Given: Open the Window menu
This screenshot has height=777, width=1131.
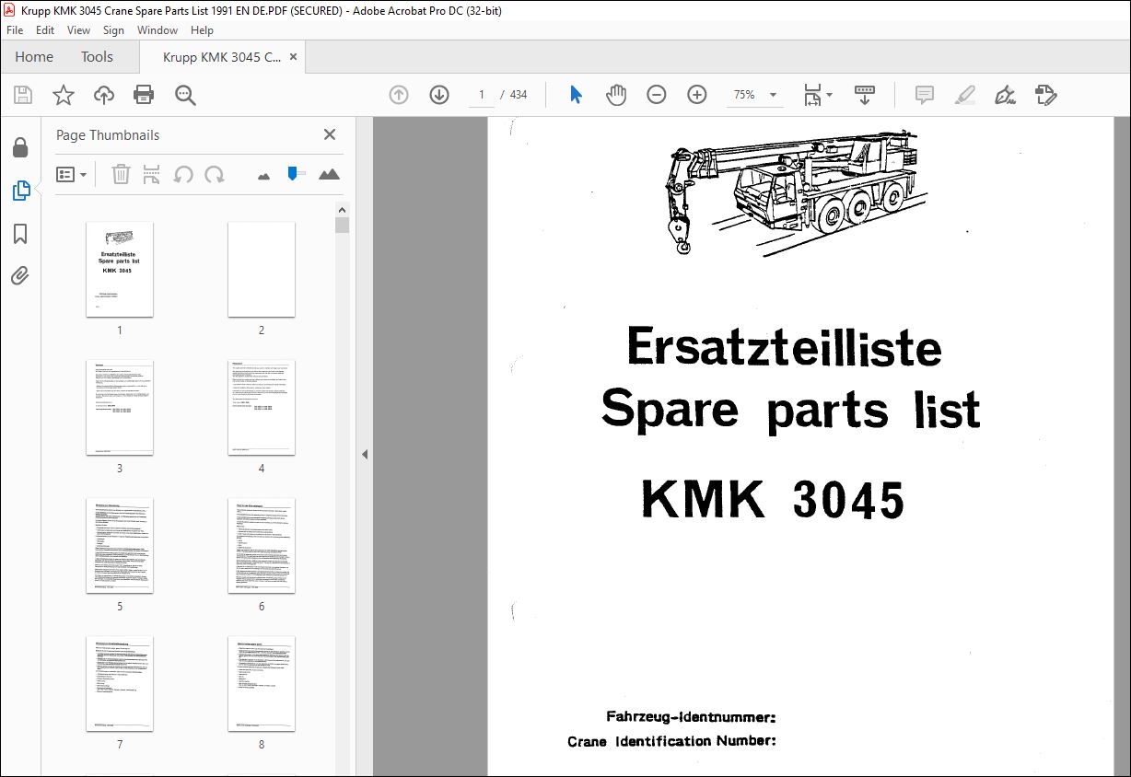Looking at the screenshot, I should (157, 30).
